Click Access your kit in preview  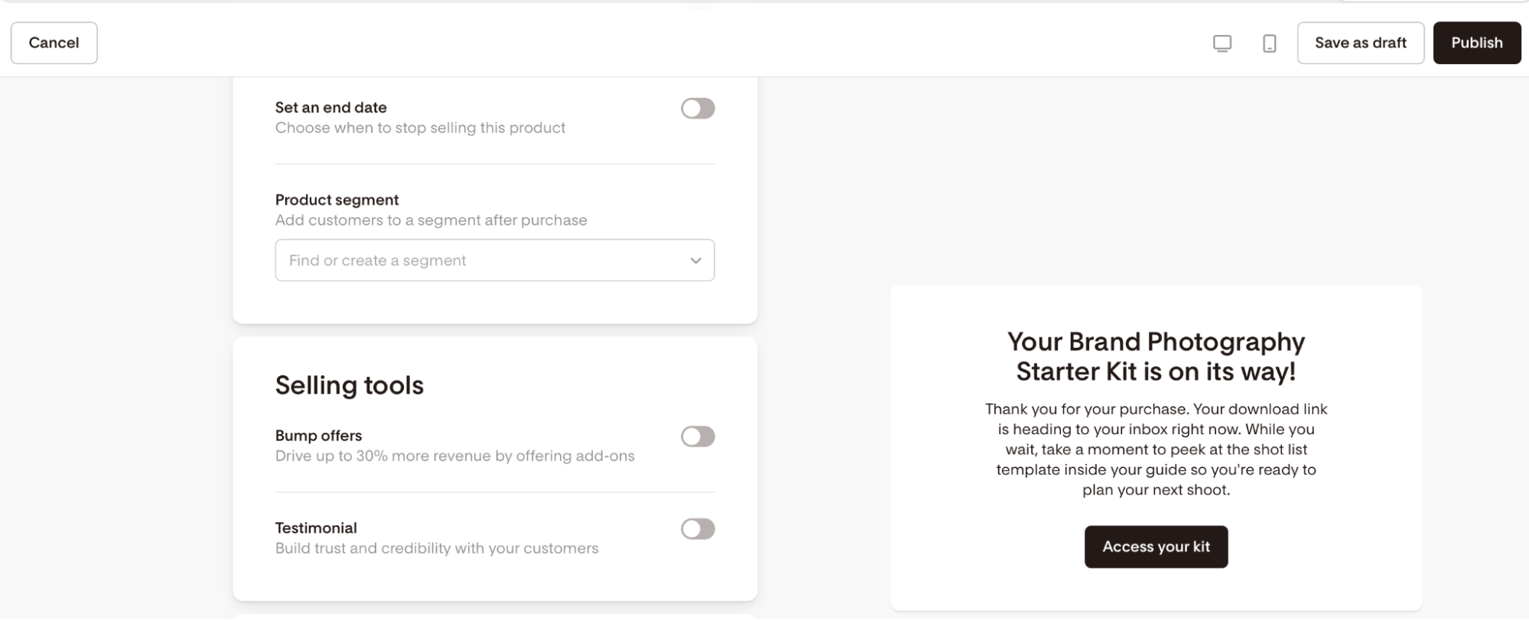(1156, 547)
